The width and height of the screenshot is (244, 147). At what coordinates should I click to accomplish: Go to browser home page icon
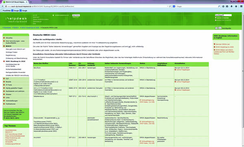click(236, 6)
